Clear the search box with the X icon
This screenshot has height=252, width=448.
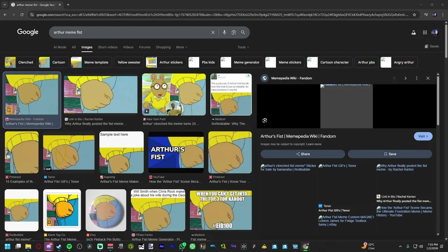213,32
